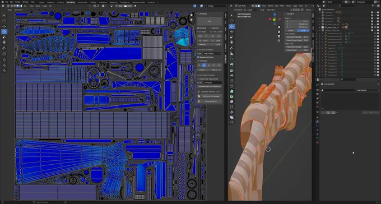Click the large Pack button
This screenshot has height=204, width=381.
tap(210, 21)
